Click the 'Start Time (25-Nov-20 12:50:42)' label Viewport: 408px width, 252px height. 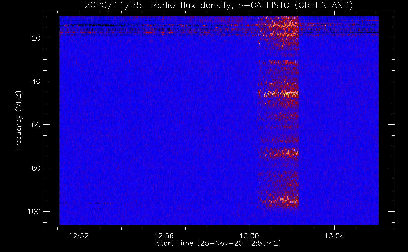point(218,243)
